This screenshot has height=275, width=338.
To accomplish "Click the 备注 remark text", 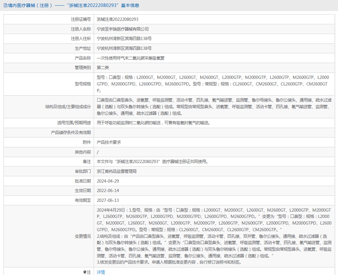I will (152, 161).
